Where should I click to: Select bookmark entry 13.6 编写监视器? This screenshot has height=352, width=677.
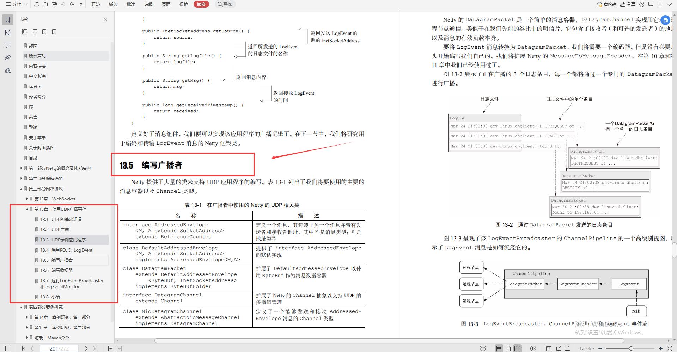point(60,270)
